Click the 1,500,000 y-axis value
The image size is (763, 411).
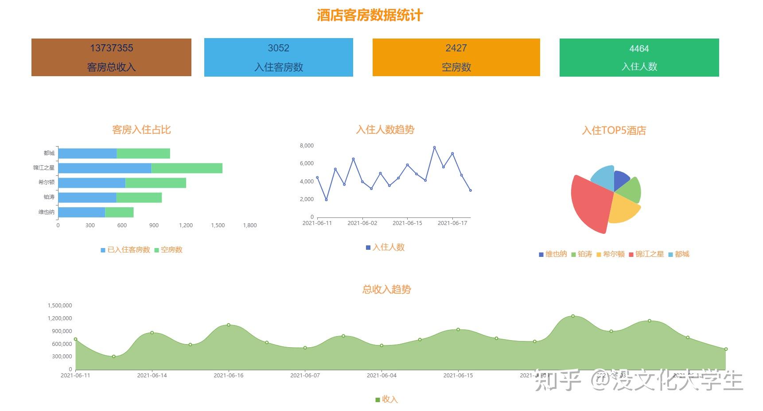click(60, 306)
